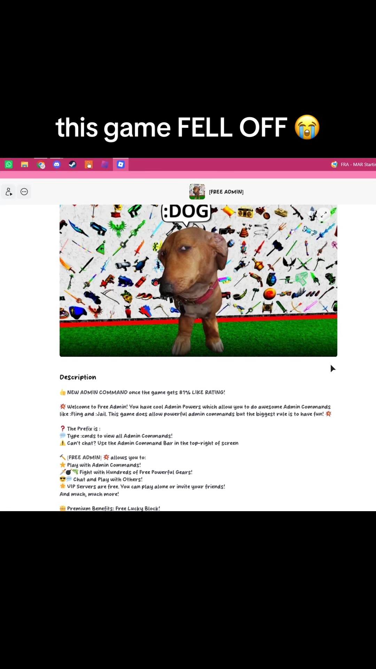Open the three-dots more options menu
The height and width of the screenshot is (669, 376).
pos(24,192)
